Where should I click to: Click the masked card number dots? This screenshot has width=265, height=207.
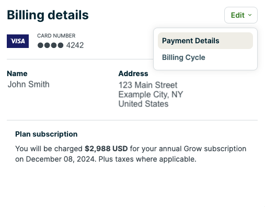(50, 45)
